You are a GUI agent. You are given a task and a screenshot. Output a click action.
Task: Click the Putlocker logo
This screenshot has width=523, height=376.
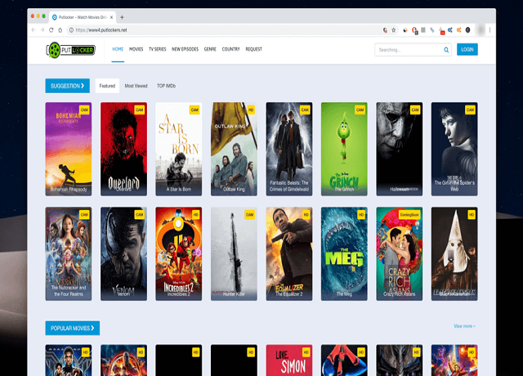point(71,50)
